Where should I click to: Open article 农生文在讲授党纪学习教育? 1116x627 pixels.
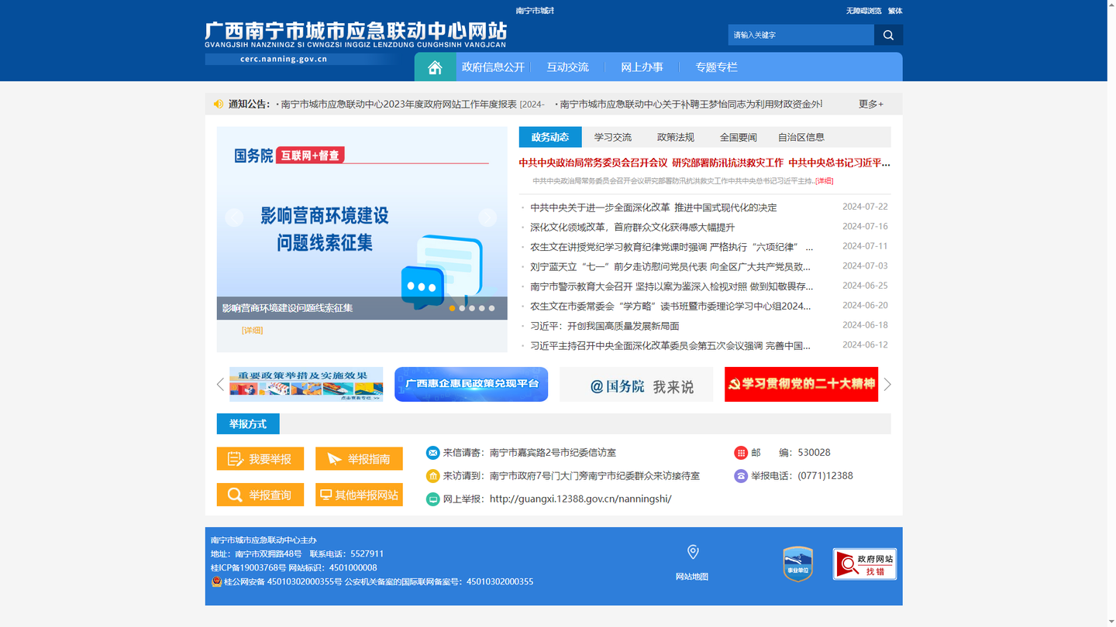click(671, 247)
